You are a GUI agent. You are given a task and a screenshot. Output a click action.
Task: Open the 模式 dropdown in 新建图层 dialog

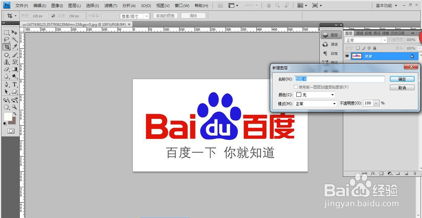pyautogui.click(x=315, y=104)
